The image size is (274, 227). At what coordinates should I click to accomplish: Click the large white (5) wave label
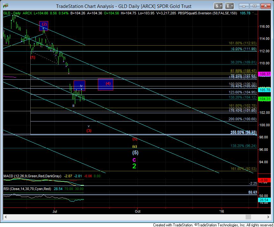coord(135,152)
